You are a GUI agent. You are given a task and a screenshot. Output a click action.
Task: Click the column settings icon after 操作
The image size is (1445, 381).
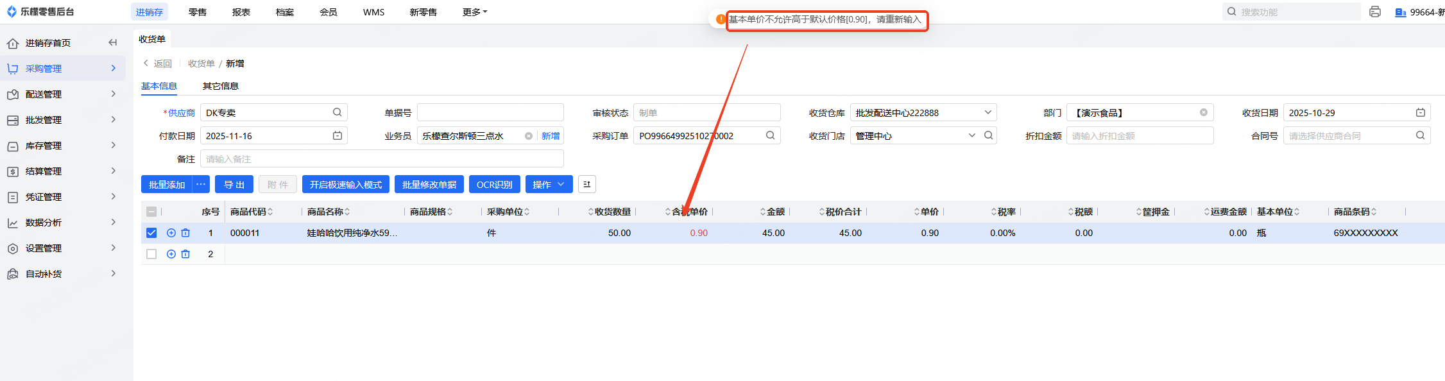pos(587,184)
